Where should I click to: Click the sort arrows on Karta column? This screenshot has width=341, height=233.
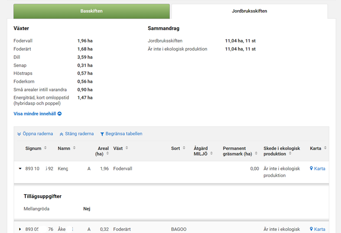tap(325, 148)
